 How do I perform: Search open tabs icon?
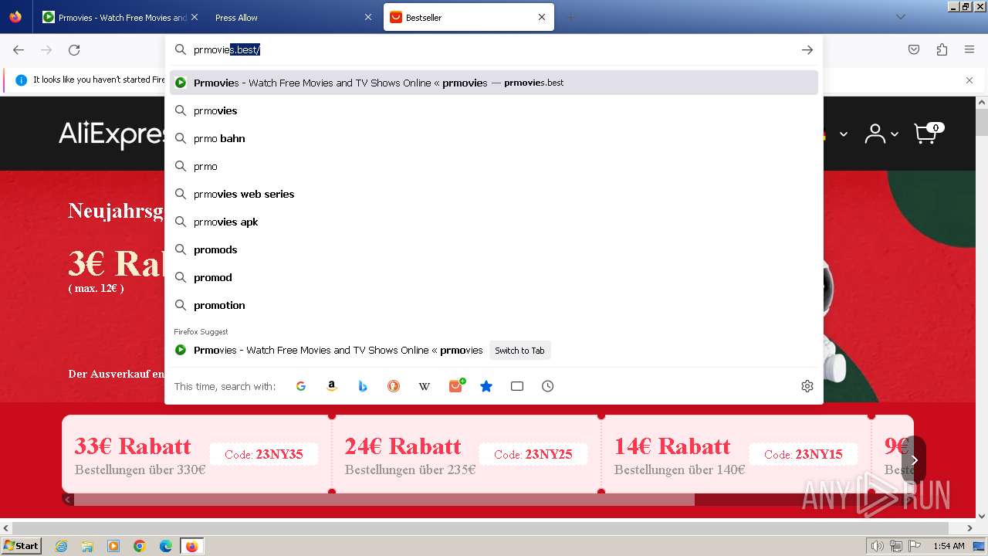517,386
